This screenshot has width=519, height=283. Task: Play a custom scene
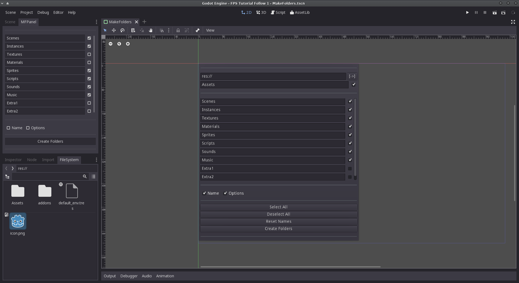(x=503, y=12)
